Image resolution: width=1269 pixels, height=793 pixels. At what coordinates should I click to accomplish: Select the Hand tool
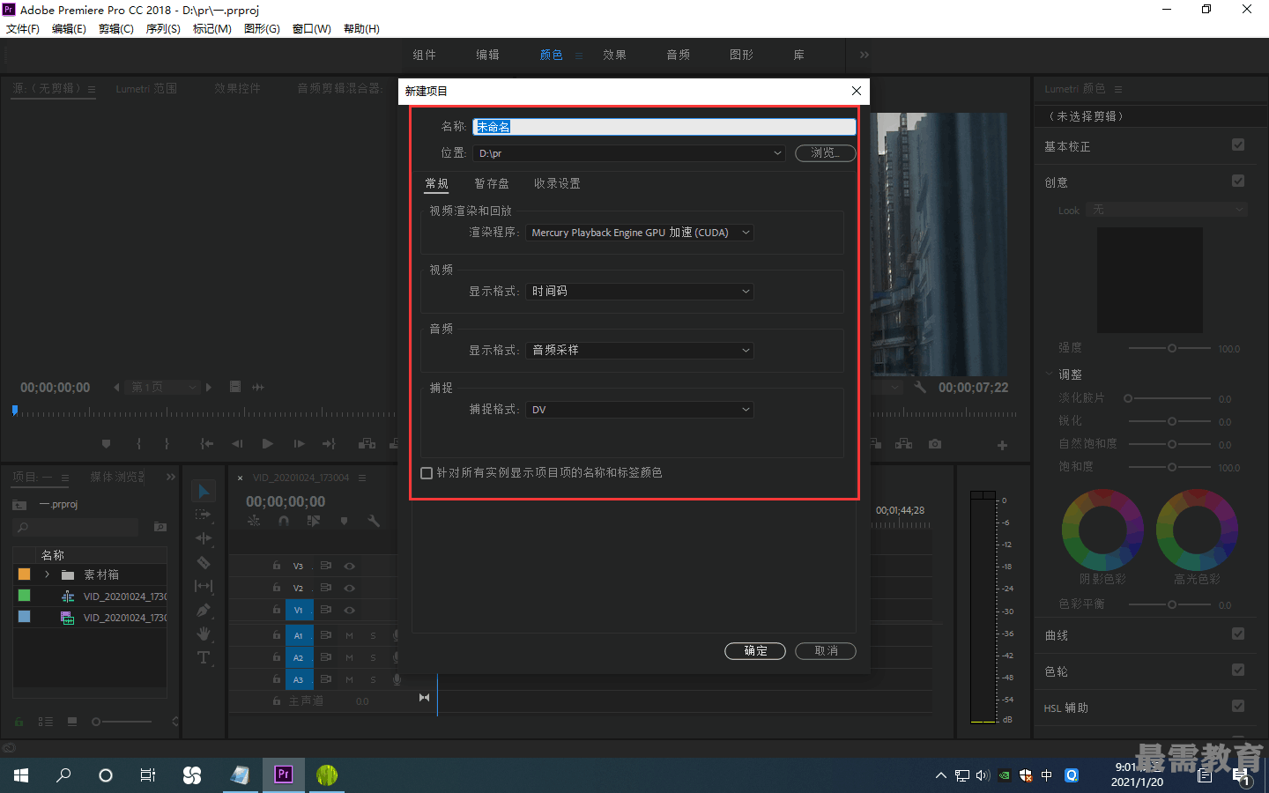pos(204,634)
